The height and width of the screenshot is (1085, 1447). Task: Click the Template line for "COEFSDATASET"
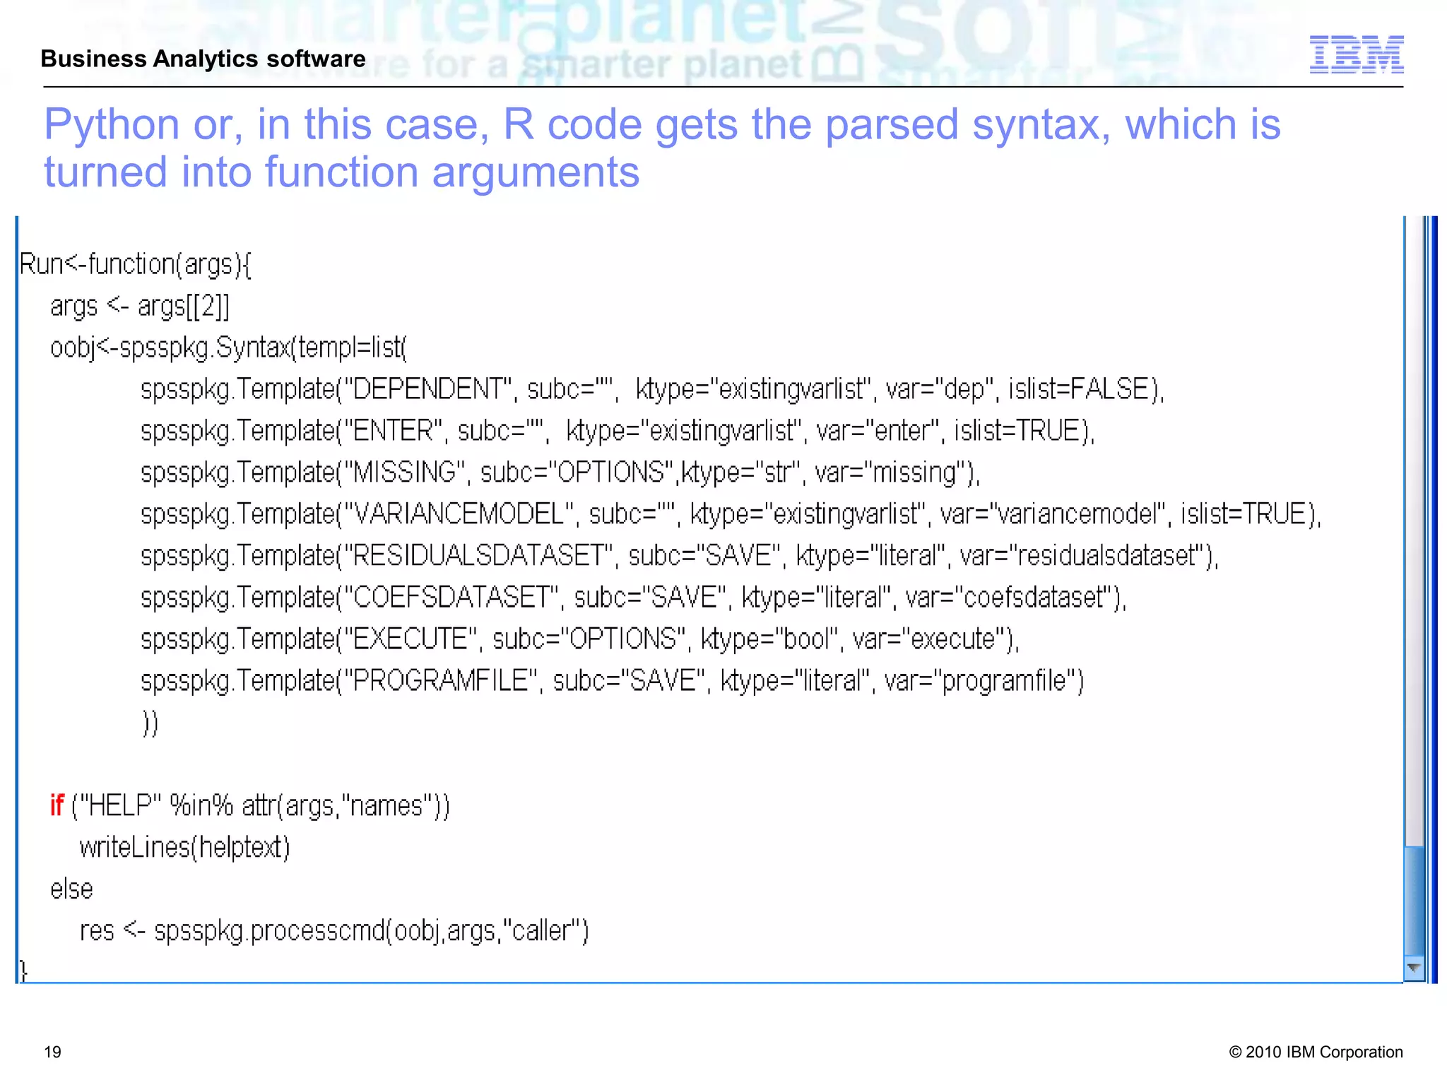pos(633,598)
